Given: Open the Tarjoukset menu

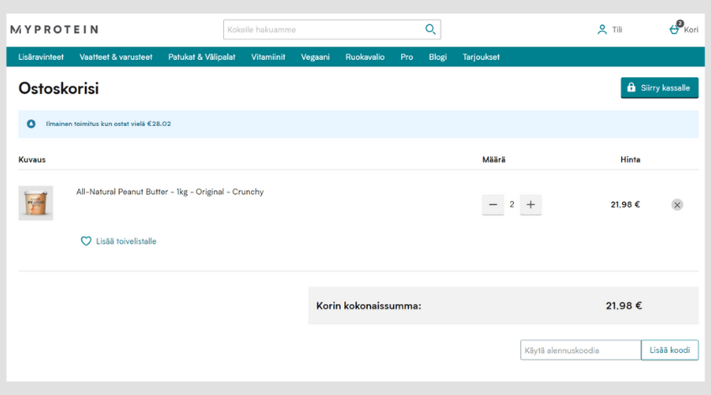Looking at the screenshot, I should click(481, 57).
